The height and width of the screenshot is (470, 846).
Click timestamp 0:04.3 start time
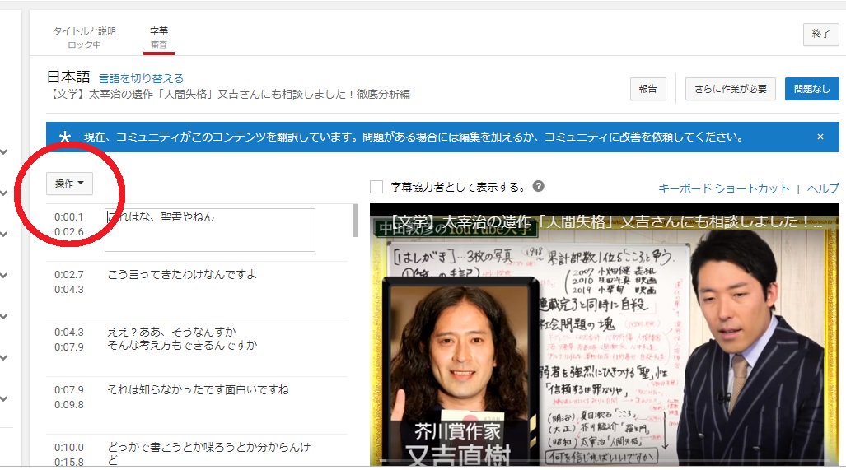(x=69, y=333)
